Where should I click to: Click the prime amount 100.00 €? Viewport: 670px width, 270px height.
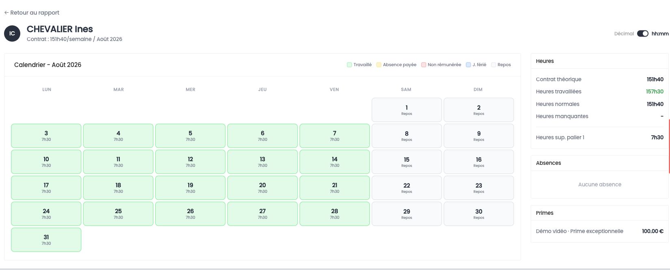[x=653, y=231]
